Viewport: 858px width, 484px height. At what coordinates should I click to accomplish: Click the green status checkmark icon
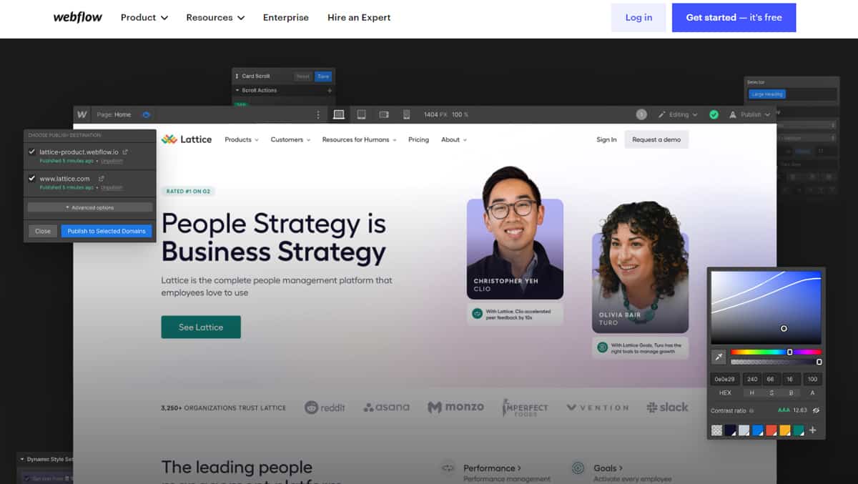(714, 114)
